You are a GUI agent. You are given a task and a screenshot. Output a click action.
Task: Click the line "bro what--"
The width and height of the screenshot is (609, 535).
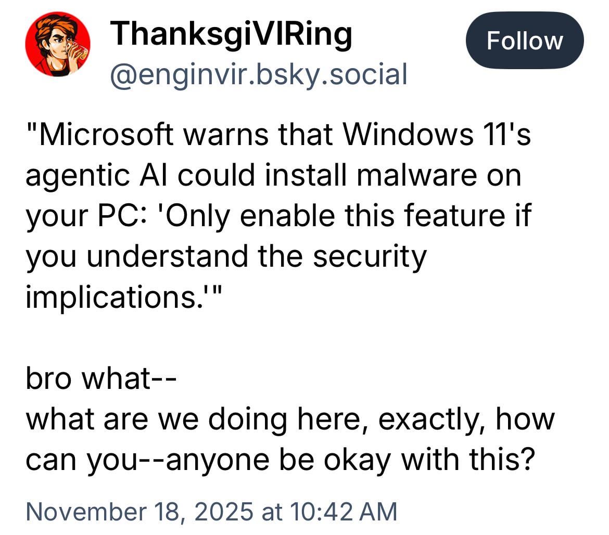(x=102, y=379)
